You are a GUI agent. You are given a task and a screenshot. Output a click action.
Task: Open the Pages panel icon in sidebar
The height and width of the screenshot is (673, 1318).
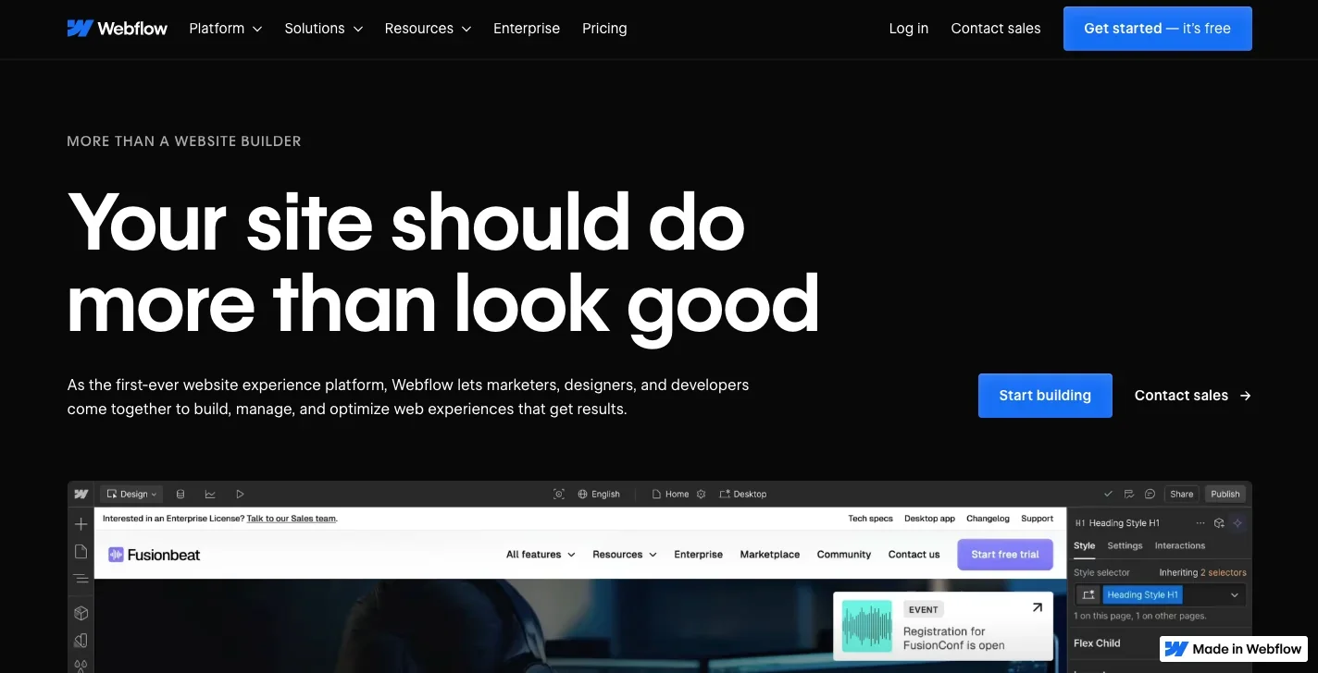click(x=81, y=552)
